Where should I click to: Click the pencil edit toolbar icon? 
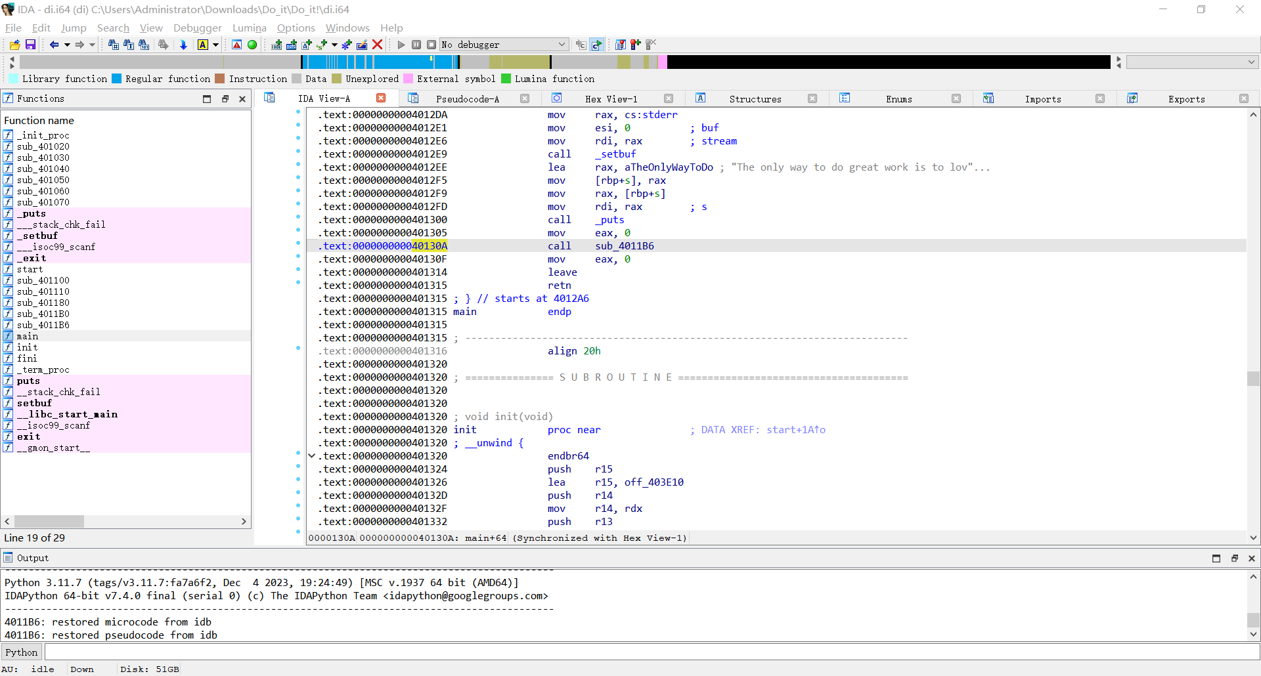(x=362, y=45)
